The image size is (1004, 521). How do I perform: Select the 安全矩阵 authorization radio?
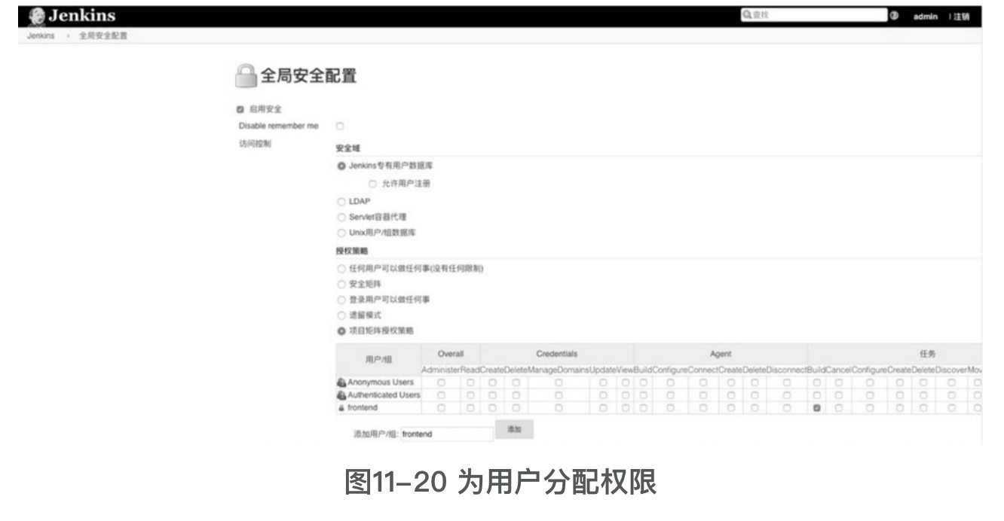click(341, 285)
